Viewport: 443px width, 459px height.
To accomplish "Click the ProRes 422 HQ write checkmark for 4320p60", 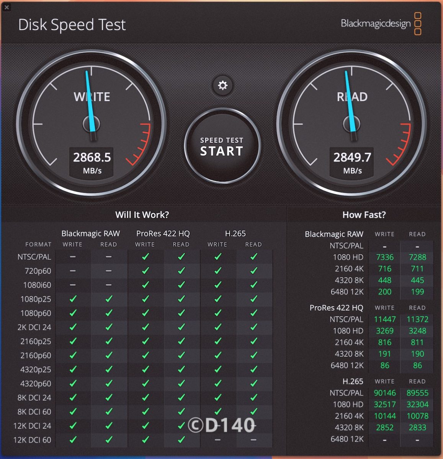I will (x=145, y=383).
